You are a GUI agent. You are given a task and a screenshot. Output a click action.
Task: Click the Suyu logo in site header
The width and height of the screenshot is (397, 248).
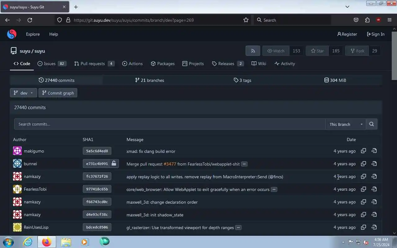[x=12, y=34]
